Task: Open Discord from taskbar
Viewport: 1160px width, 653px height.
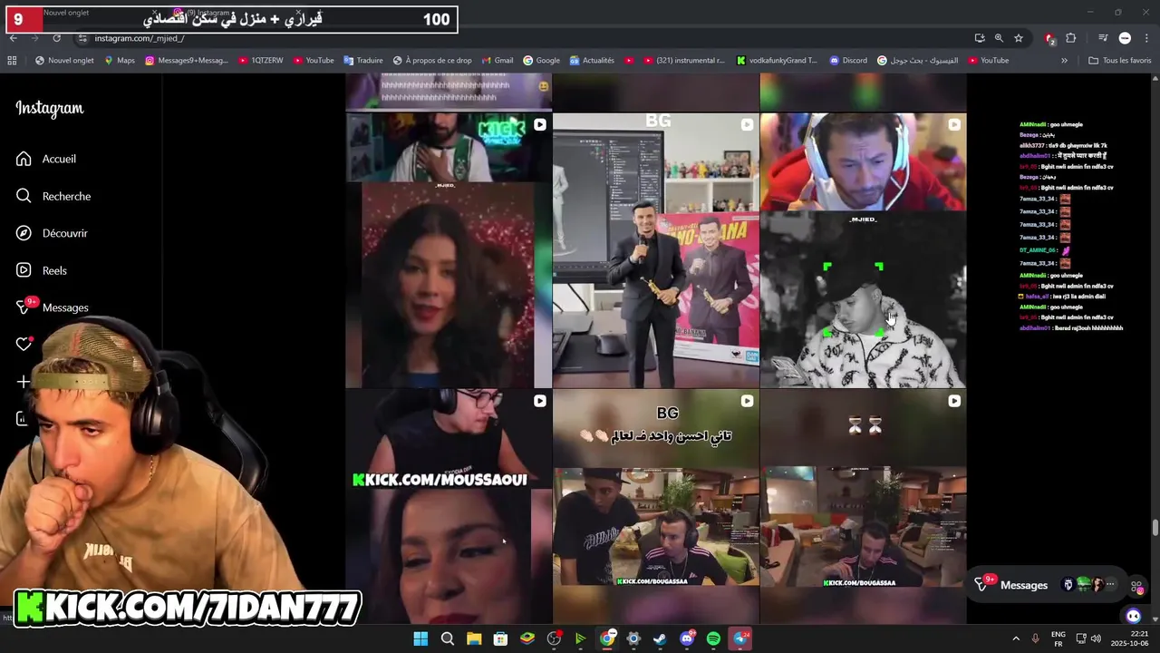Action: pyautogui.click(x=687, y=638)
